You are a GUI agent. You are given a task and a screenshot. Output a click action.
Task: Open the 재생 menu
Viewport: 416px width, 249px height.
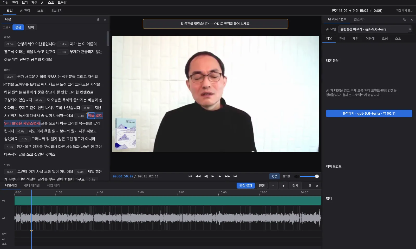[34, 3]
